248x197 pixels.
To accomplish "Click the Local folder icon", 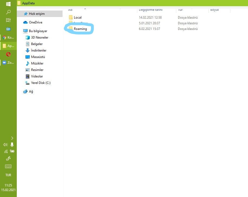I will [x=71, y=17].
